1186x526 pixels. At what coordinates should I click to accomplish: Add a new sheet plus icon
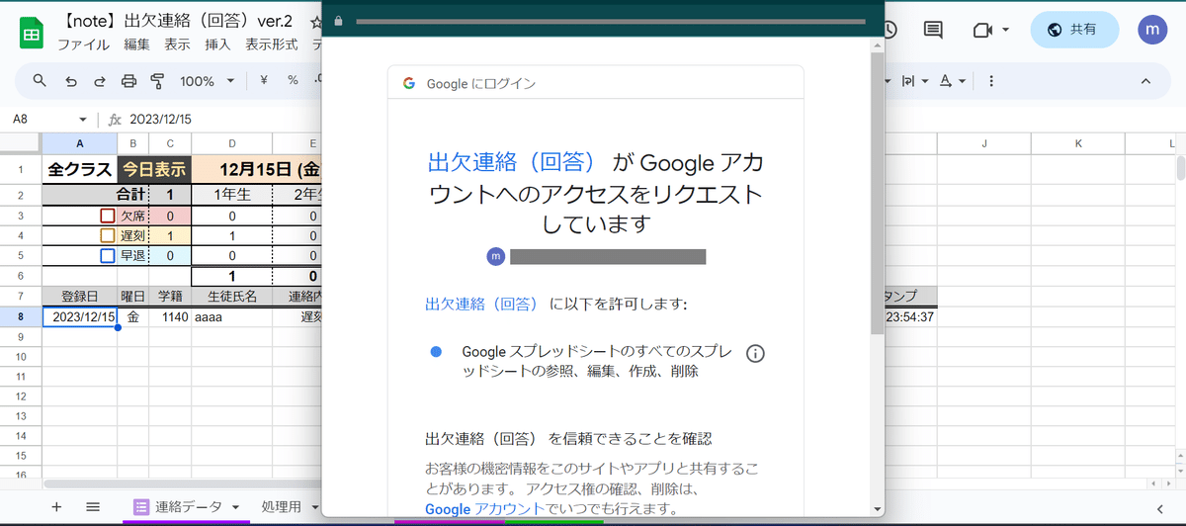point(56,507)
